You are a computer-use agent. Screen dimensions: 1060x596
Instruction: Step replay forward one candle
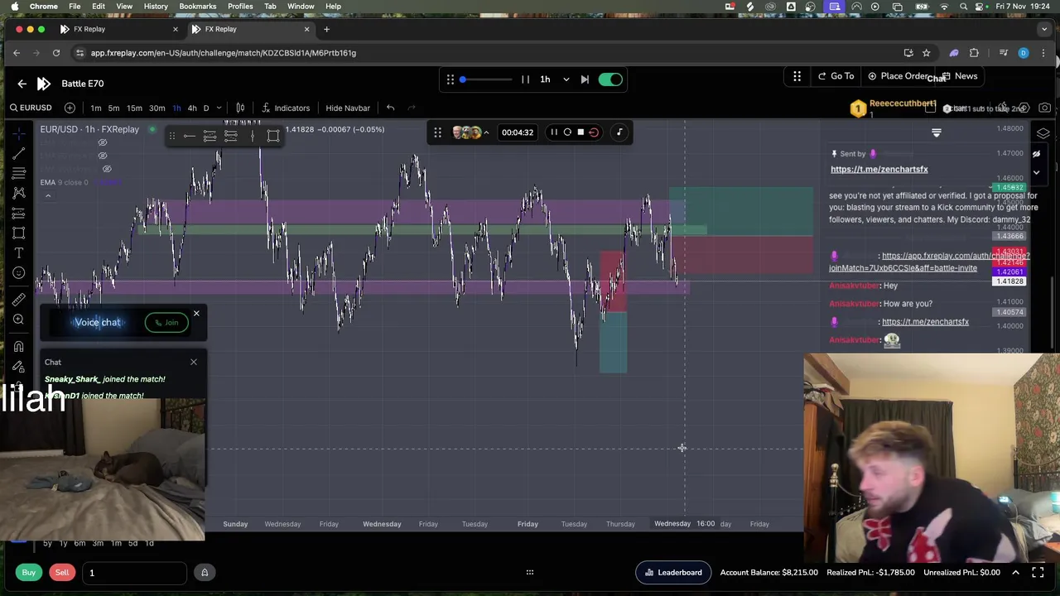(585, 79)
